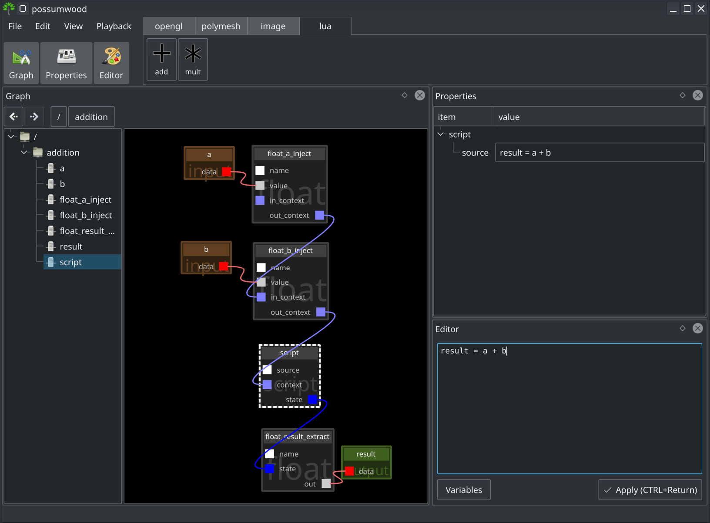
Task: Open the Graph panel toolbar button
Action: coord(21,63)
